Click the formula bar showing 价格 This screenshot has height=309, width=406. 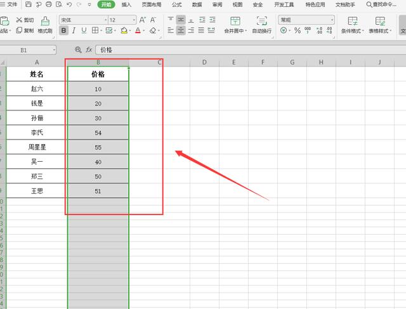251,49
